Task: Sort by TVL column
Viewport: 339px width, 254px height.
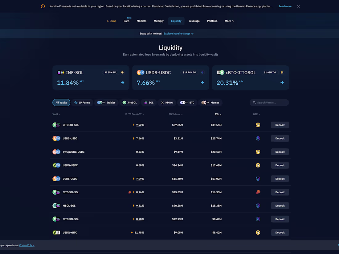Action: coord(218,114)
